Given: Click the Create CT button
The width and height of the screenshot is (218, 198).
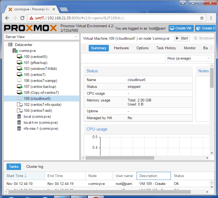Looking at the screenshot, I should (205, 28).
